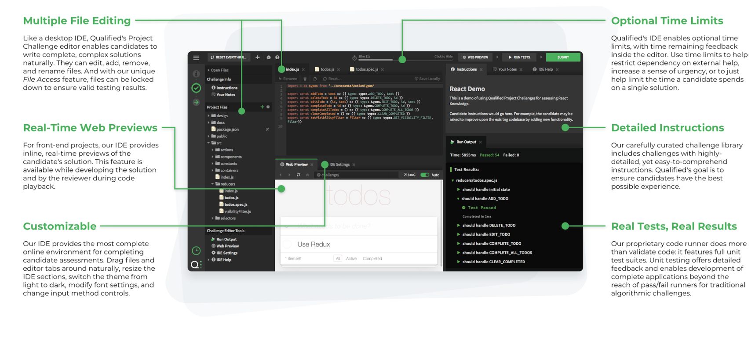
Task: Collapse the should handle ADD_TODO test
Action: click(x=458, y=199)
